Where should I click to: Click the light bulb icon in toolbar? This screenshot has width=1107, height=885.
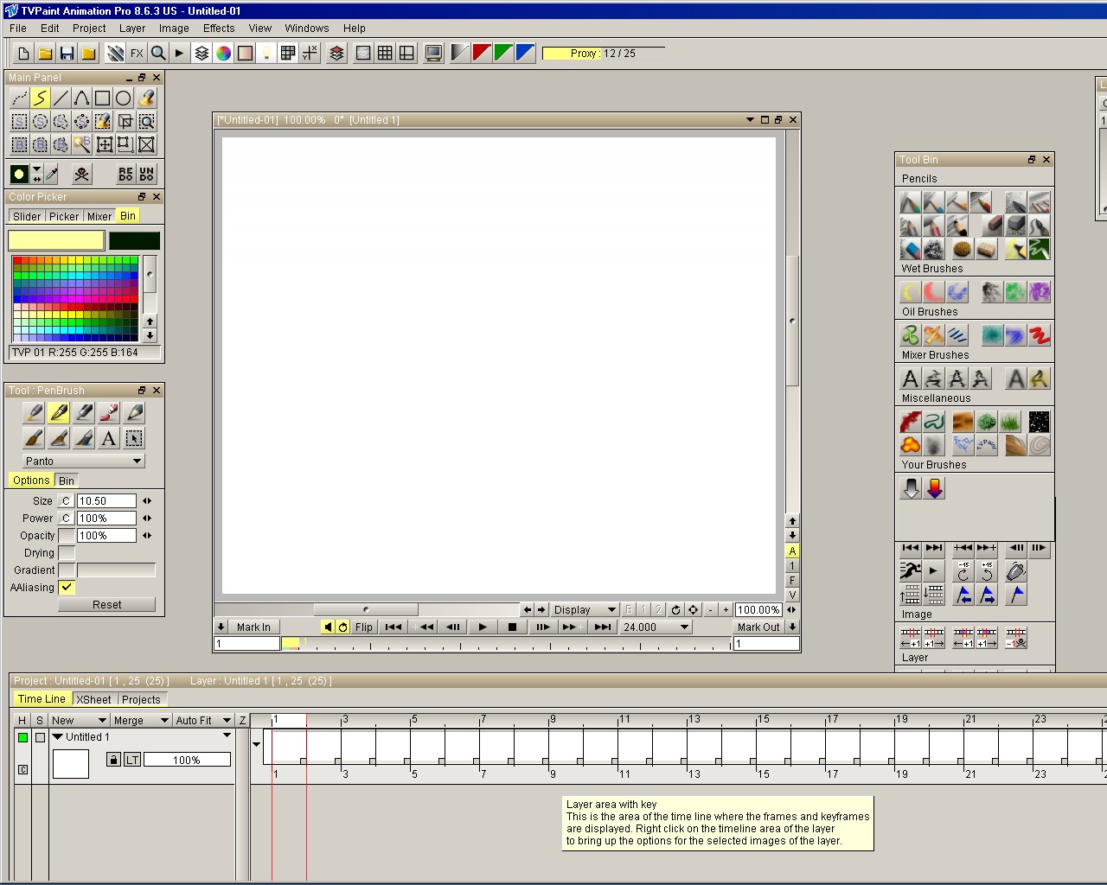click(266, 54)
